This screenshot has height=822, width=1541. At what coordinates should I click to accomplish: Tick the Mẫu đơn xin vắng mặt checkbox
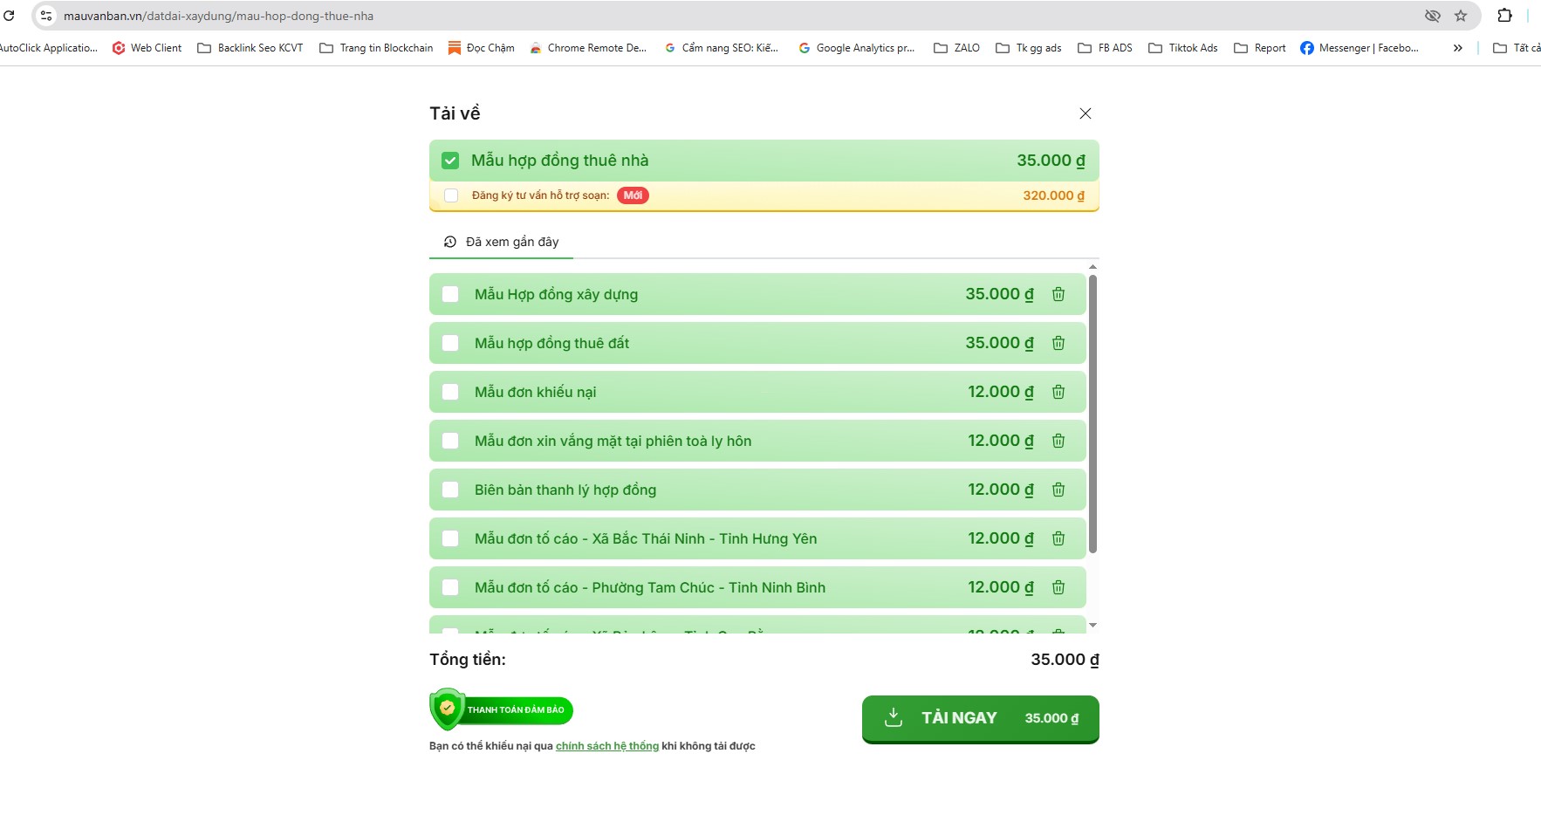pyautogui.click(x=450, y=442)
